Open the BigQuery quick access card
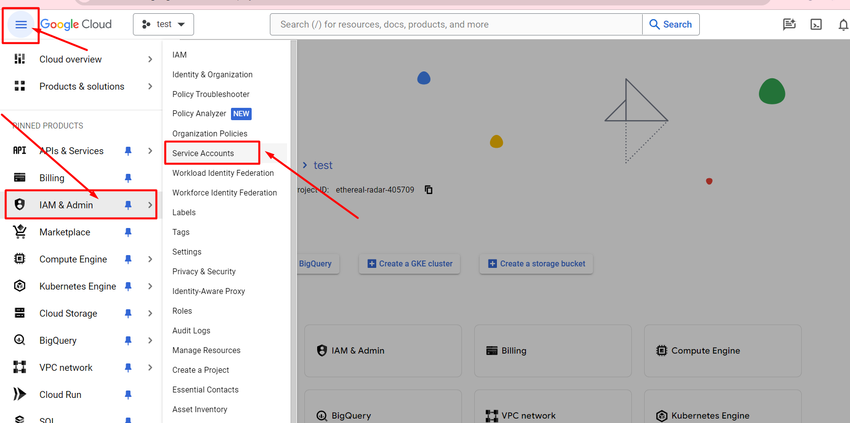 click(383, 407)
